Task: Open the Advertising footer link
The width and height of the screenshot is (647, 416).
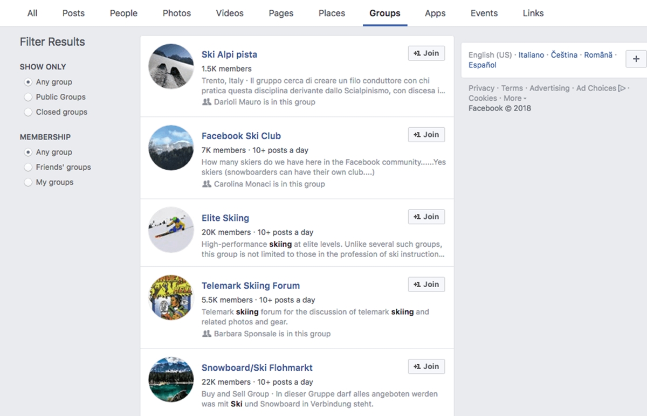Action: [549, 88]
